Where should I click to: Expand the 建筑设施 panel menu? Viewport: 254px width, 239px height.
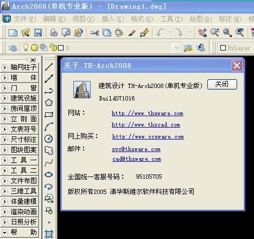click(x=19, y=98)
